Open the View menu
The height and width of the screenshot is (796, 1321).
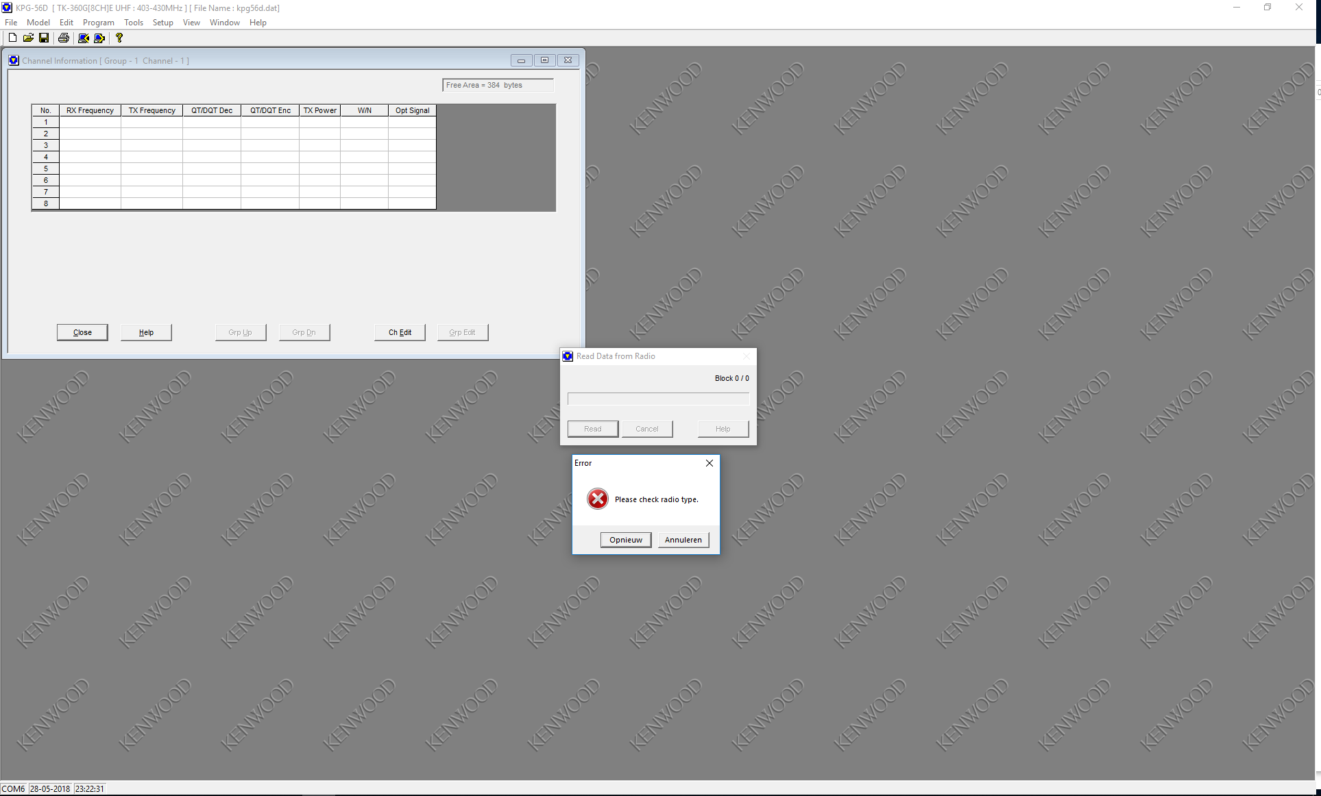coord(191,23)
